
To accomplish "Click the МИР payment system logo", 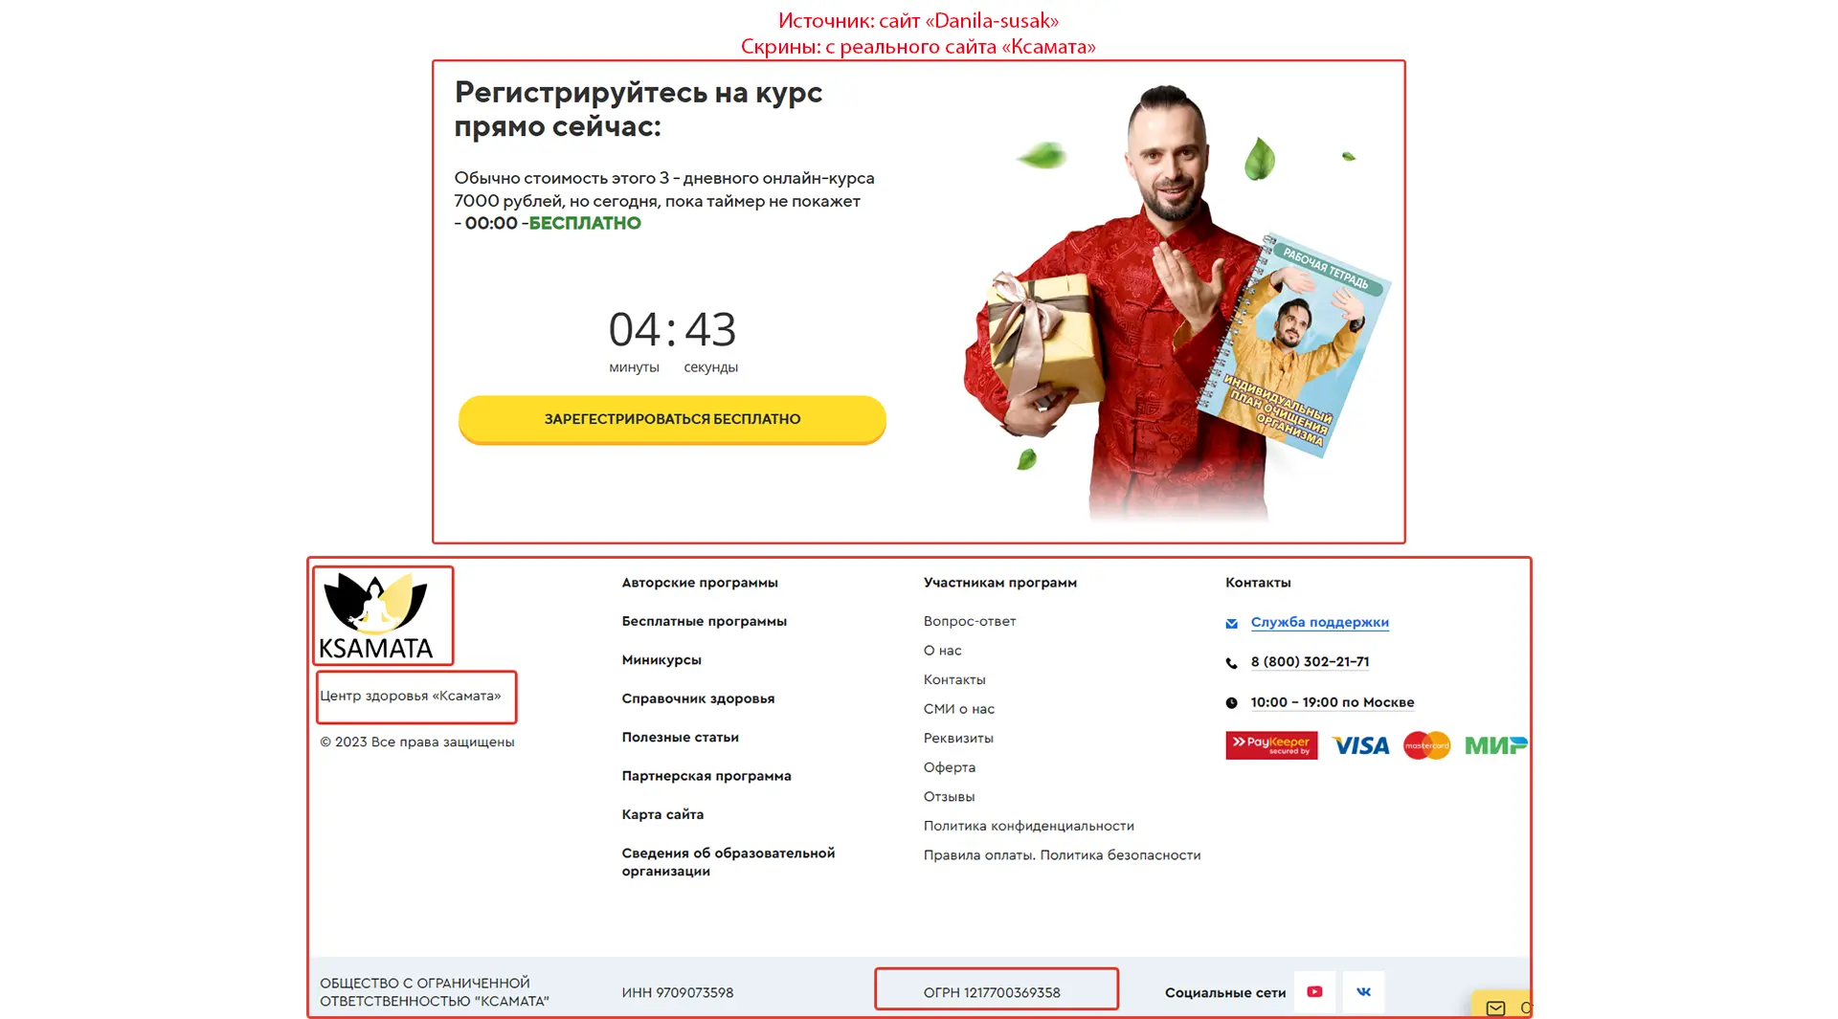I will (x=1495, y=745).
